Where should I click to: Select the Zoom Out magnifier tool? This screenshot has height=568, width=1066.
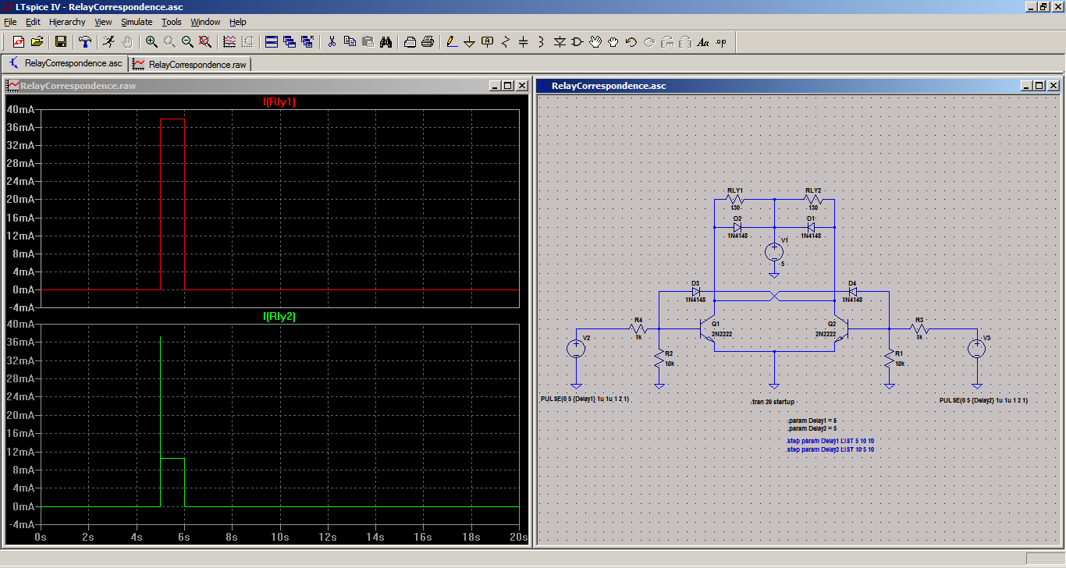[187, 41]
